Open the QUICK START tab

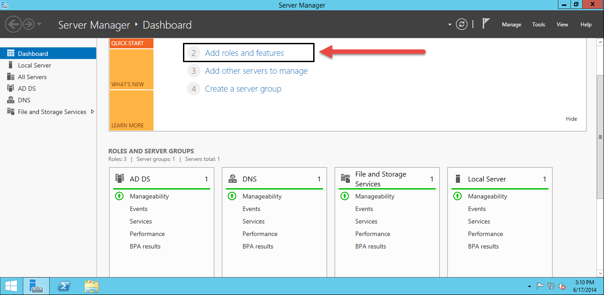click(x=131, y=43)
